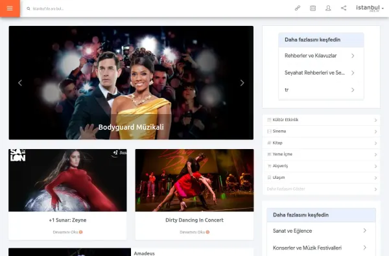Click Devamını Oku under Dirty Dancing
Viewport: 389px width, 256px height.
tap(193, 232)
